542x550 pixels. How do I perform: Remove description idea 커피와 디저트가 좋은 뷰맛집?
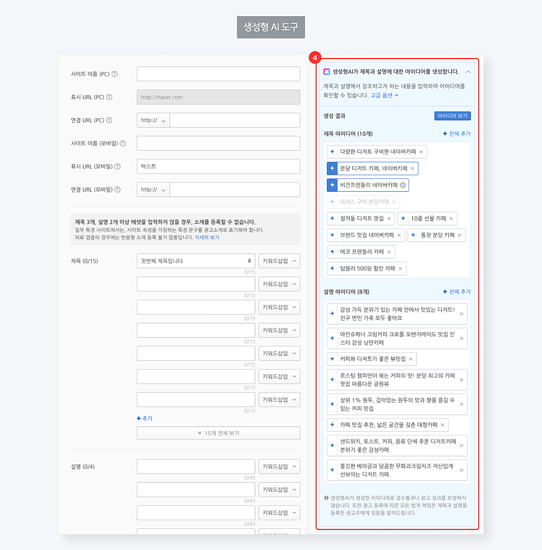point(411,359)
